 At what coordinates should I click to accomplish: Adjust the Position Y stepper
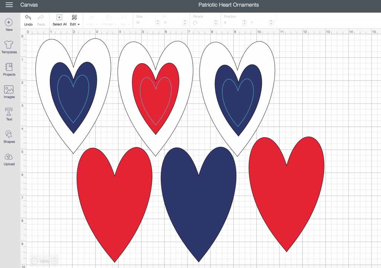click(x=271, y=23)
